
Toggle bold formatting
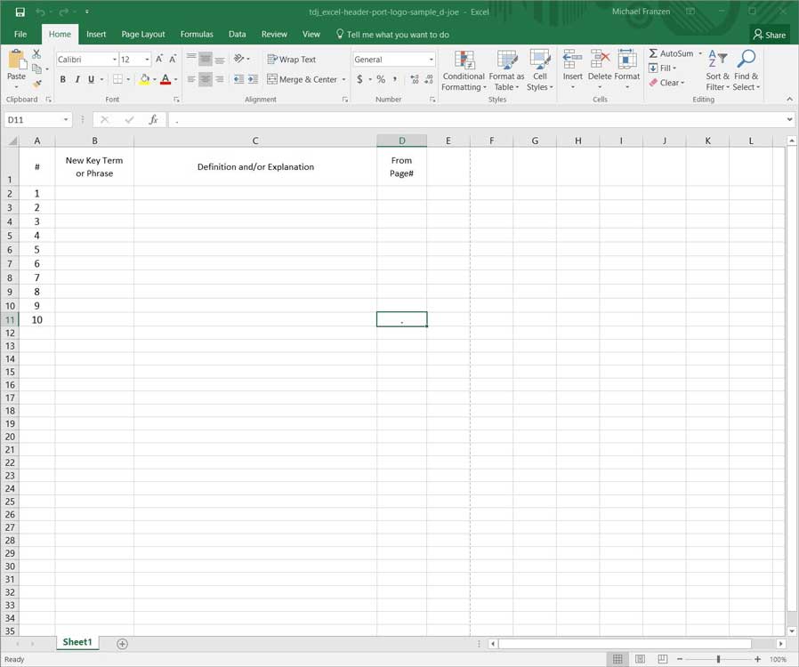(63, 79)
